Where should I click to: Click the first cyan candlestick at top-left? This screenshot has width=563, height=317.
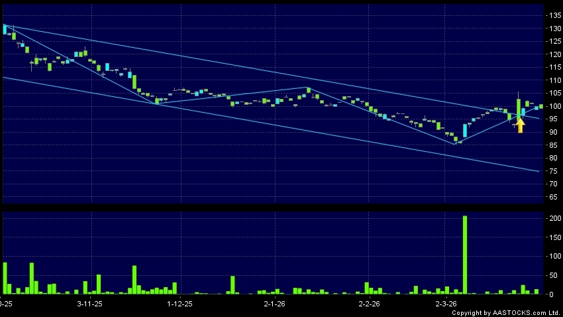[x=5, y=29]
